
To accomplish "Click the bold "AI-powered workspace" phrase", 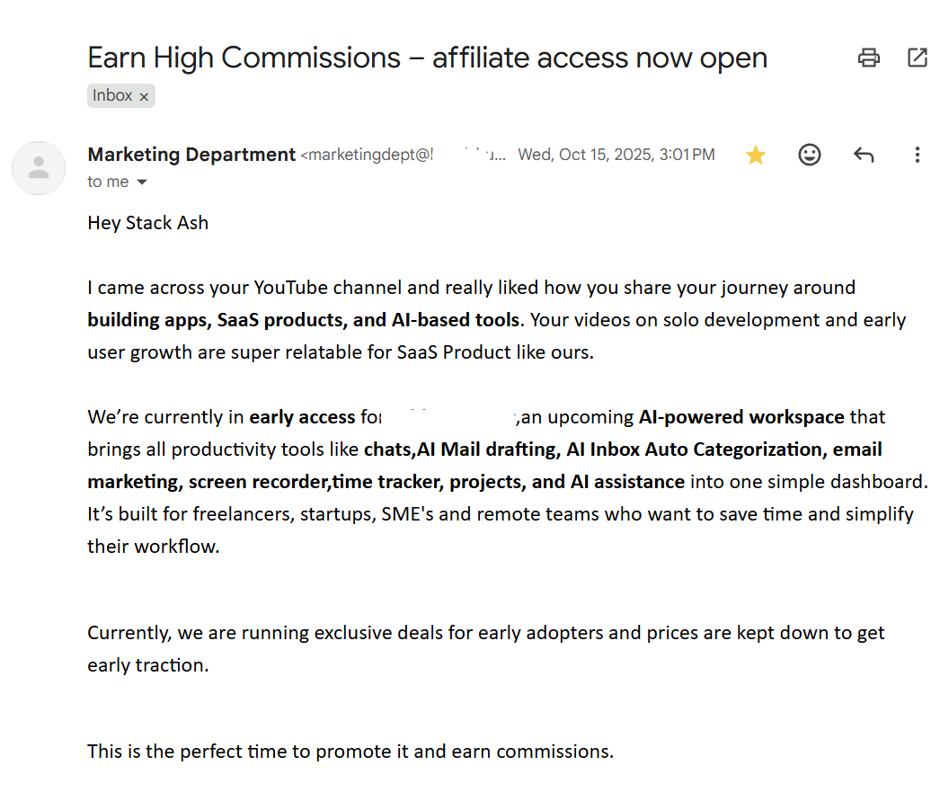I will [x=741, y=417].
